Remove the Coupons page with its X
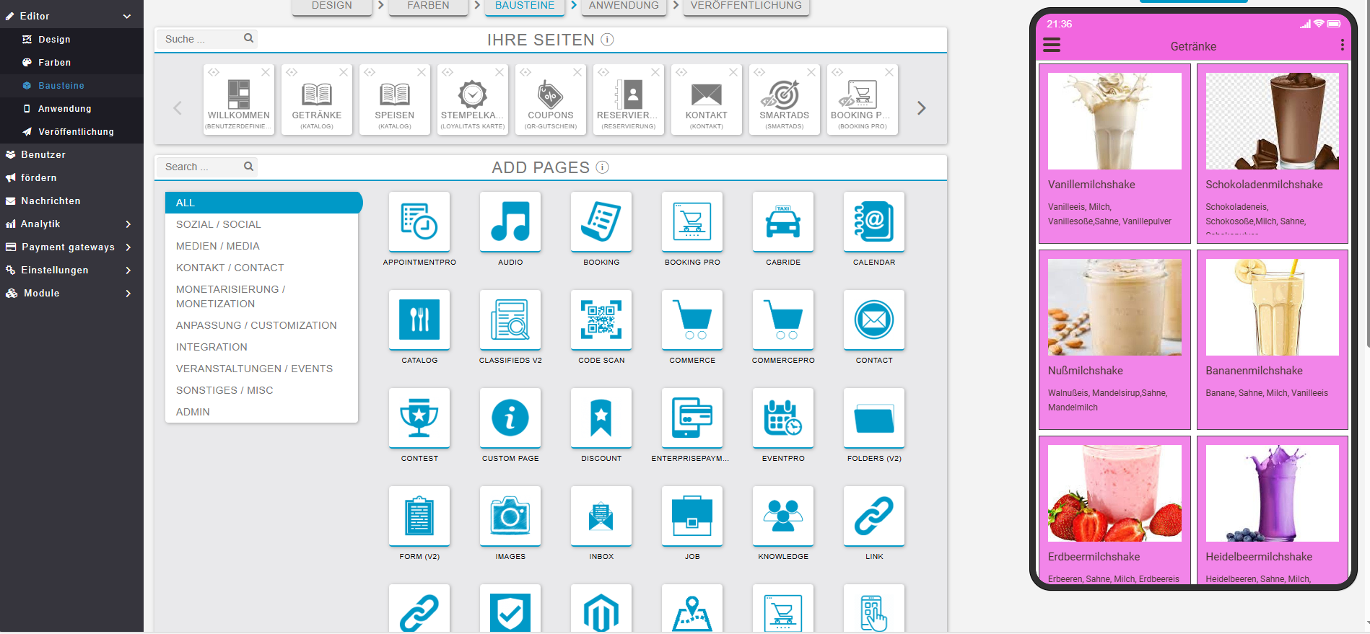 tap(577, 72)
